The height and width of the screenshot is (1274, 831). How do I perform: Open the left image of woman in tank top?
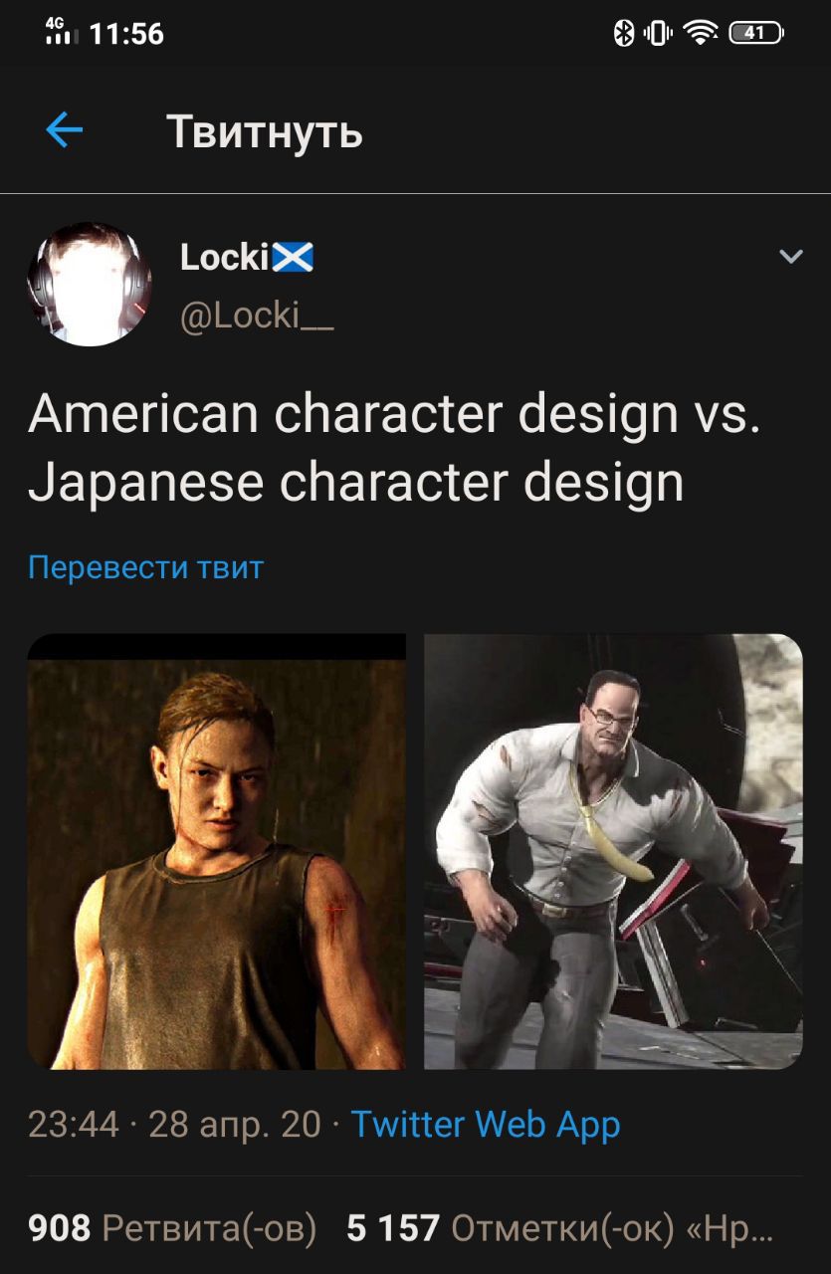click(x=216, y=852)
